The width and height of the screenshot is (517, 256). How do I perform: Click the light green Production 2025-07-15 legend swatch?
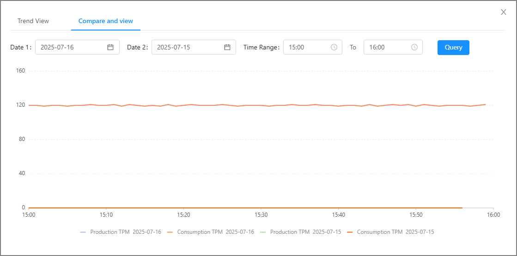[263, 232]
